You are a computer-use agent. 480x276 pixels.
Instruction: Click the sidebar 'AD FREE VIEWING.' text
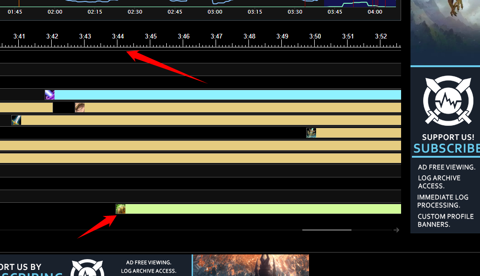(447, 167)
